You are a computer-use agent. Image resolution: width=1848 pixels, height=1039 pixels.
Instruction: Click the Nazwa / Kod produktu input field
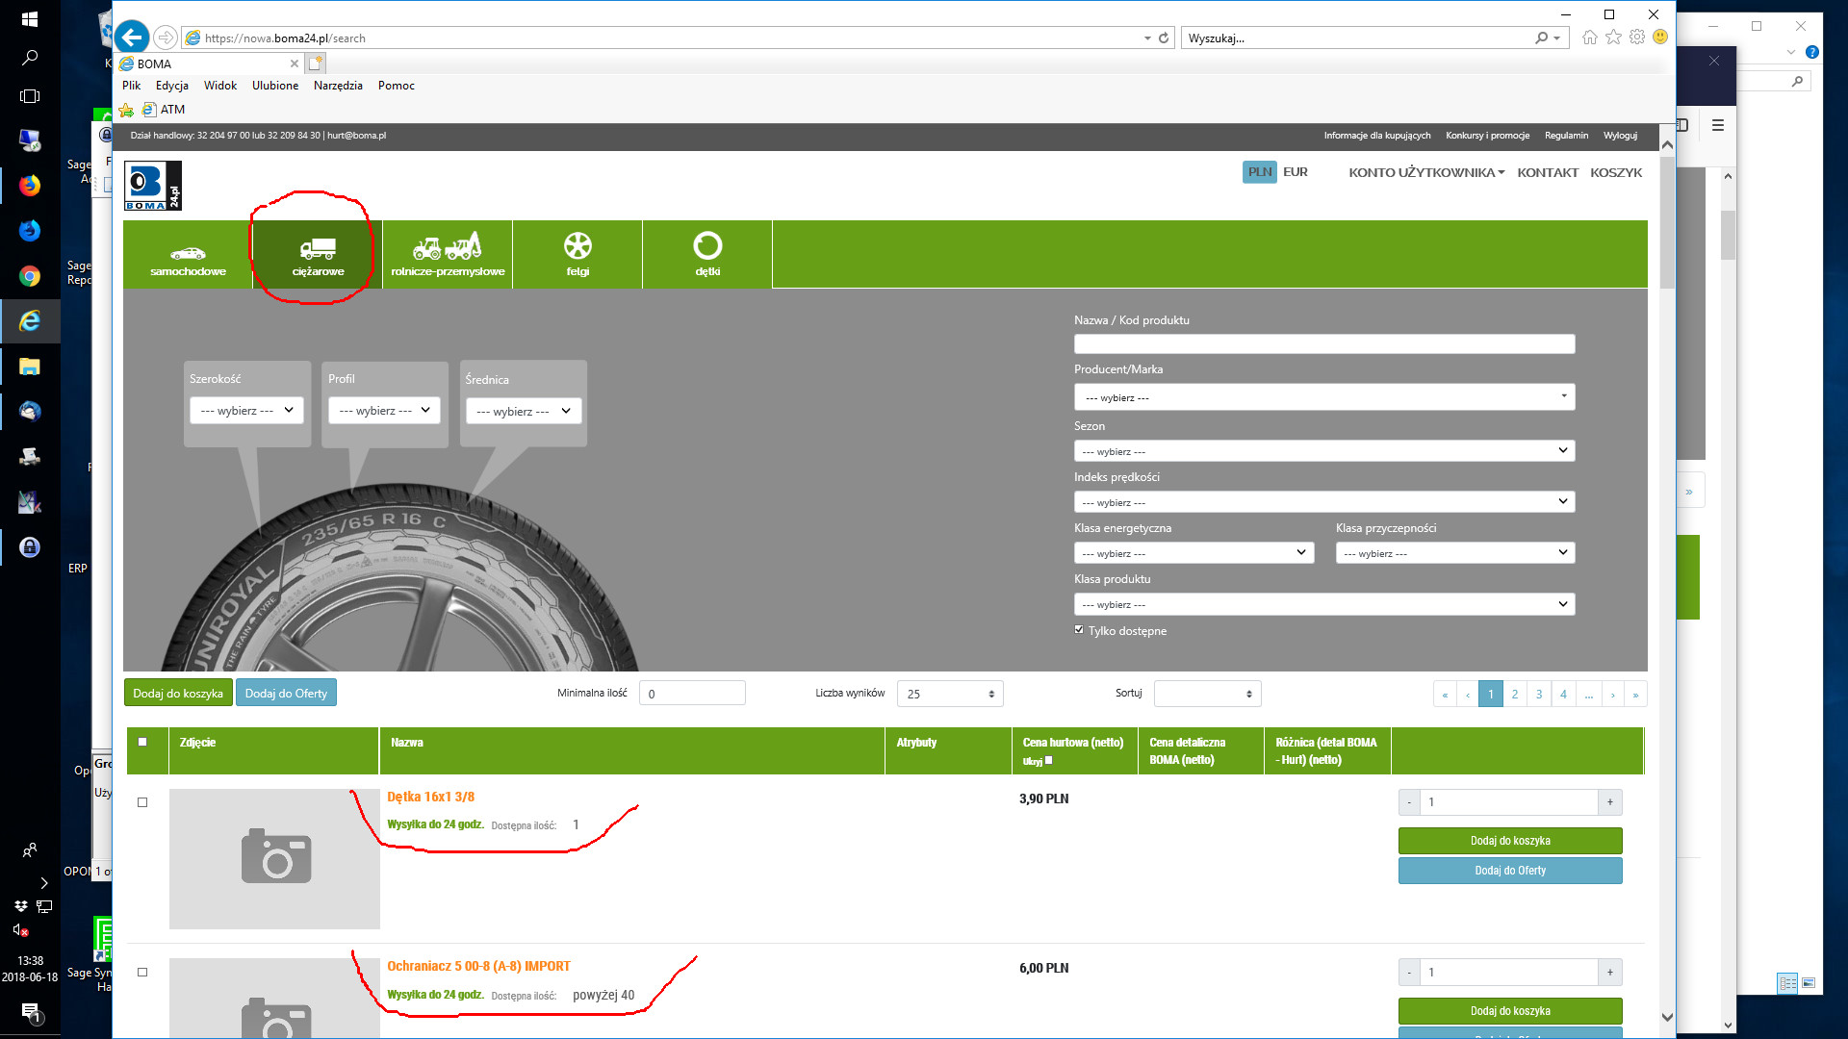(1323, 344)
